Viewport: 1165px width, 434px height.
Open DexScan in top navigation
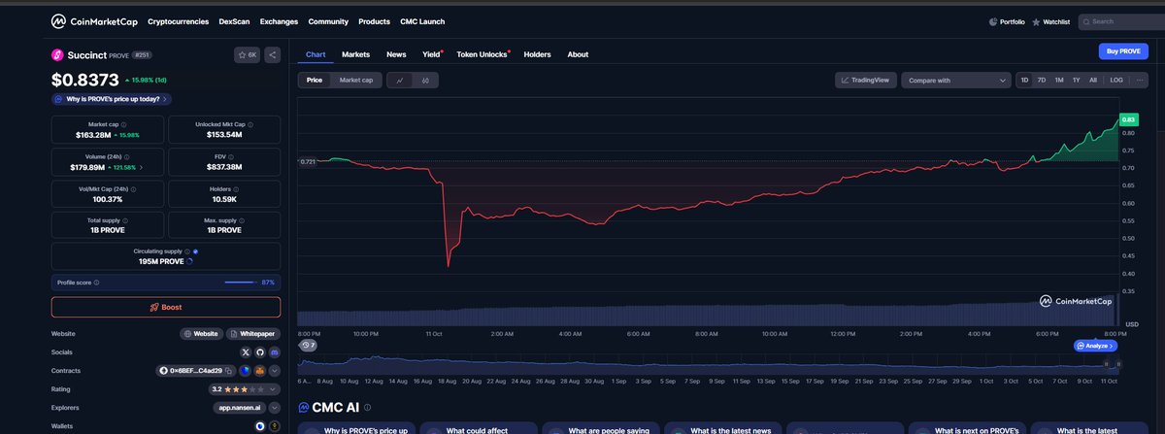[235, 21]
